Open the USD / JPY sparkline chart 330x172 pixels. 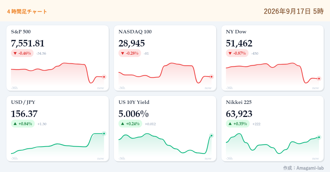click(x=57, y=145)
